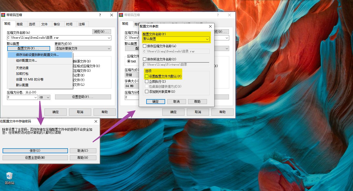353x191 pixels.
Task: Pick the 默认配置 entry in the profile menu
Action: (40, 85)
